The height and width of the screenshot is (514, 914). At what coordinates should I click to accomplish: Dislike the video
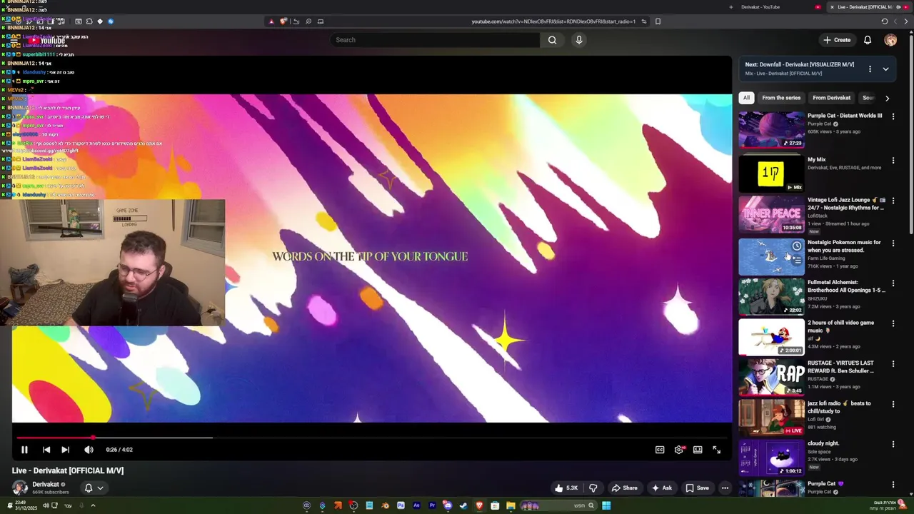[593, 488]
